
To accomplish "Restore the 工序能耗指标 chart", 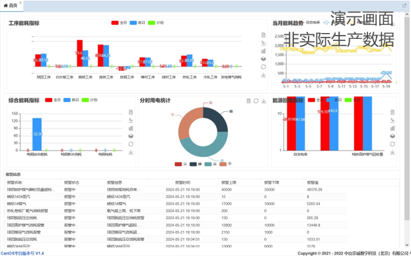I will click(x=264, y=67).
